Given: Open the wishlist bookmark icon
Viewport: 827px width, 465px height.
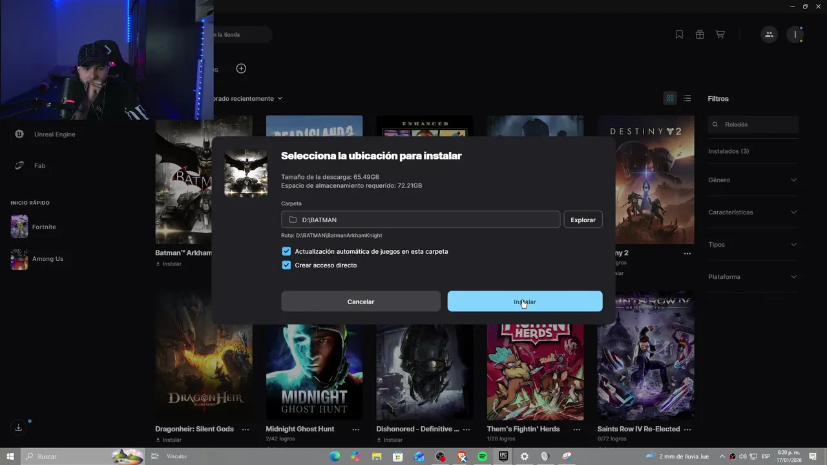Looking at the screenshot, I should coord(679,34).
